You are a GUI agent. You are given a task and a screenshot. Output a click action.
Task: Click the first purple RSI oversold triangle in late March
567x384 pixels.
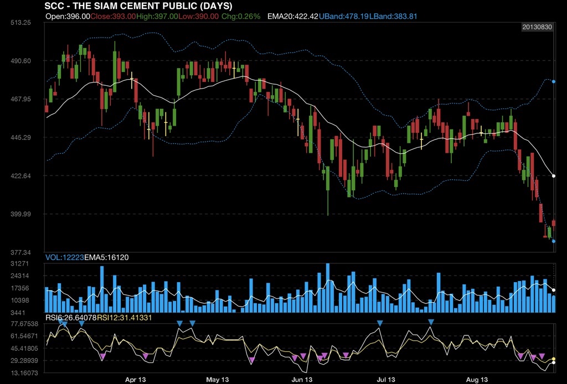(102, 356)
